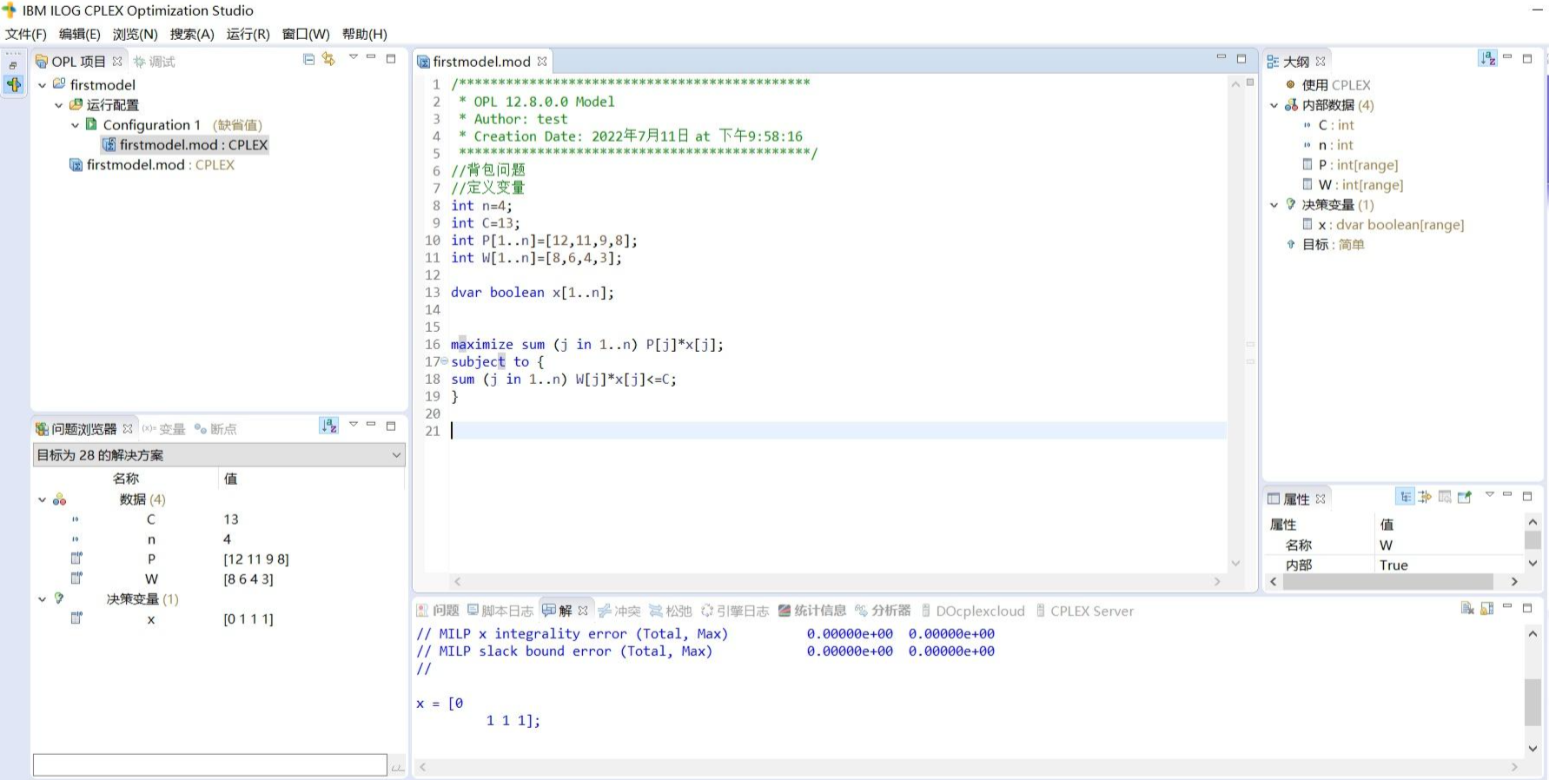The image size is (1549, 780).
Task: Switch to the 脚本日志 tab
Action: 500,611
